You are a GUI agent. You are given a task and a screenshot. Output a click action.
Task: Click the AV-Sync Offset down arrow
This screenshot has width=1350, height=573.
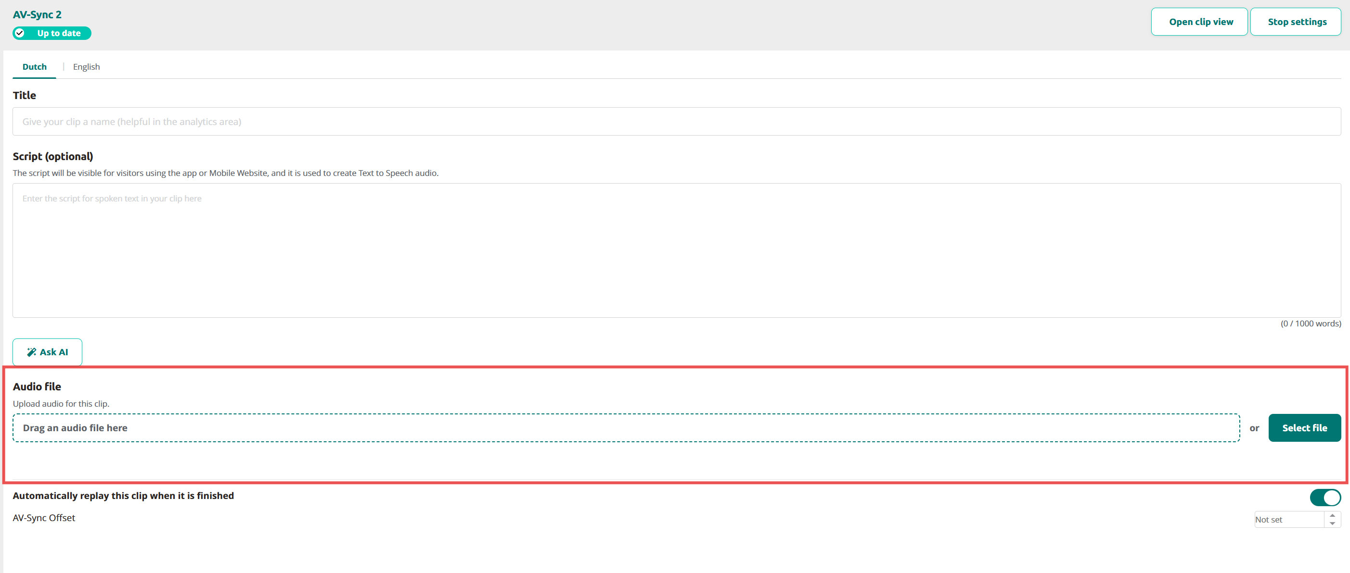1332,524
